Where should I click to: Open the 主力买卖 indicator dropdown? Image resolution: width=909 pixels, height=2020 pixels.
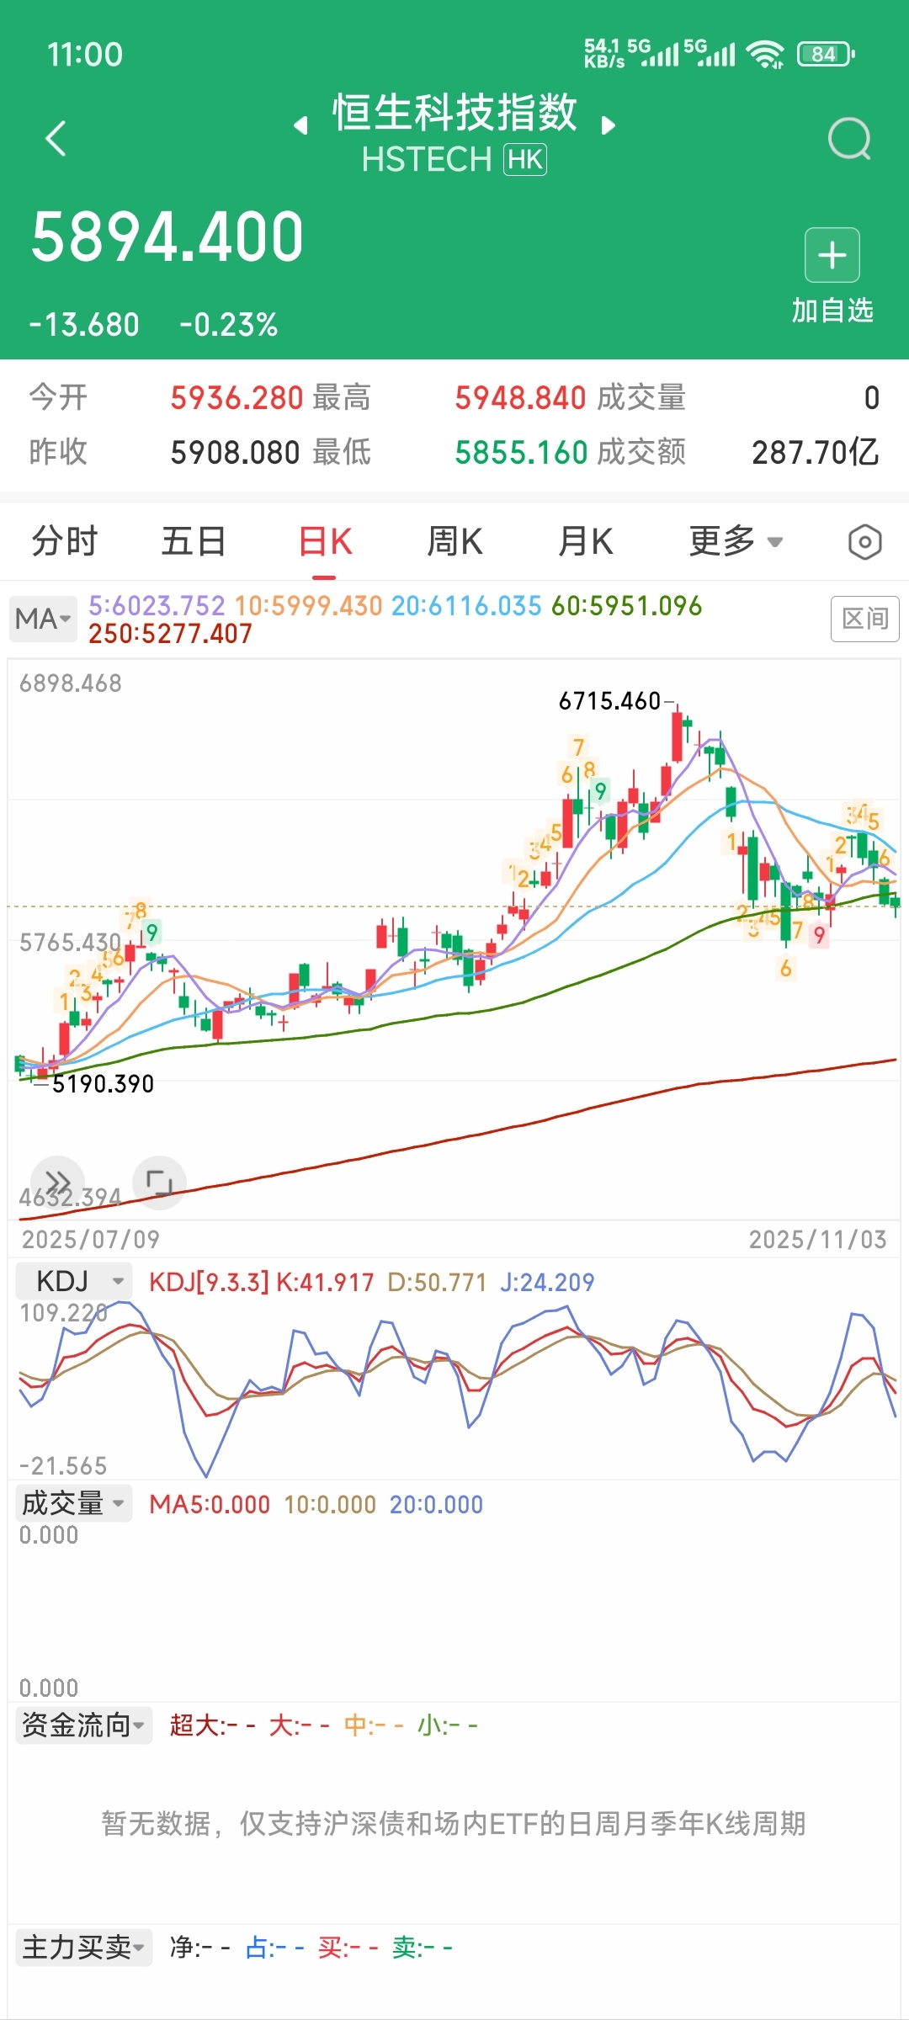click(84, 1948)
